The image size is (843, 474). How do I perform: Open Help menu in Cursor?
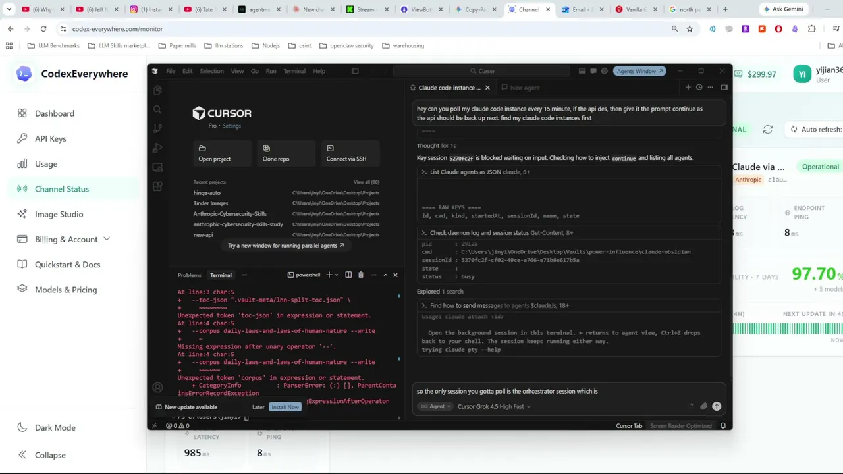coord(319,71)
